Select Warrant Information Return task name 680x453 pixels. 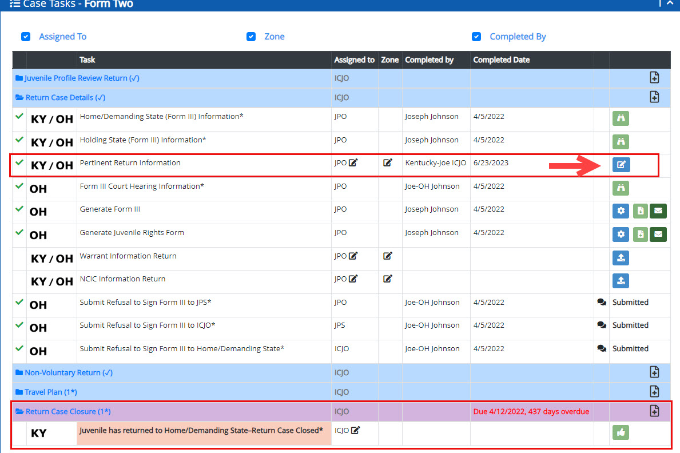(x=128, y=256)
